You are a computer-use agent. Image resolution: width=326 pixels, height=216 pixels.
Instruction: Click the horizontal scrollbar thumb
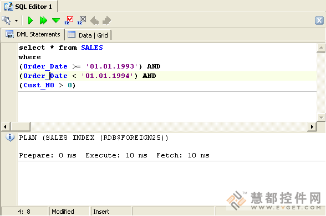[x=20, y=127]
